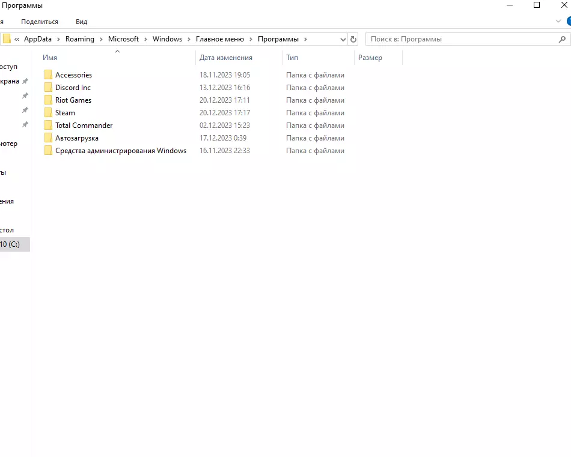This screenshot has height=457, width=571.
Task: Open the Поделиться ribbon tab
Action: tap(40, 22)
